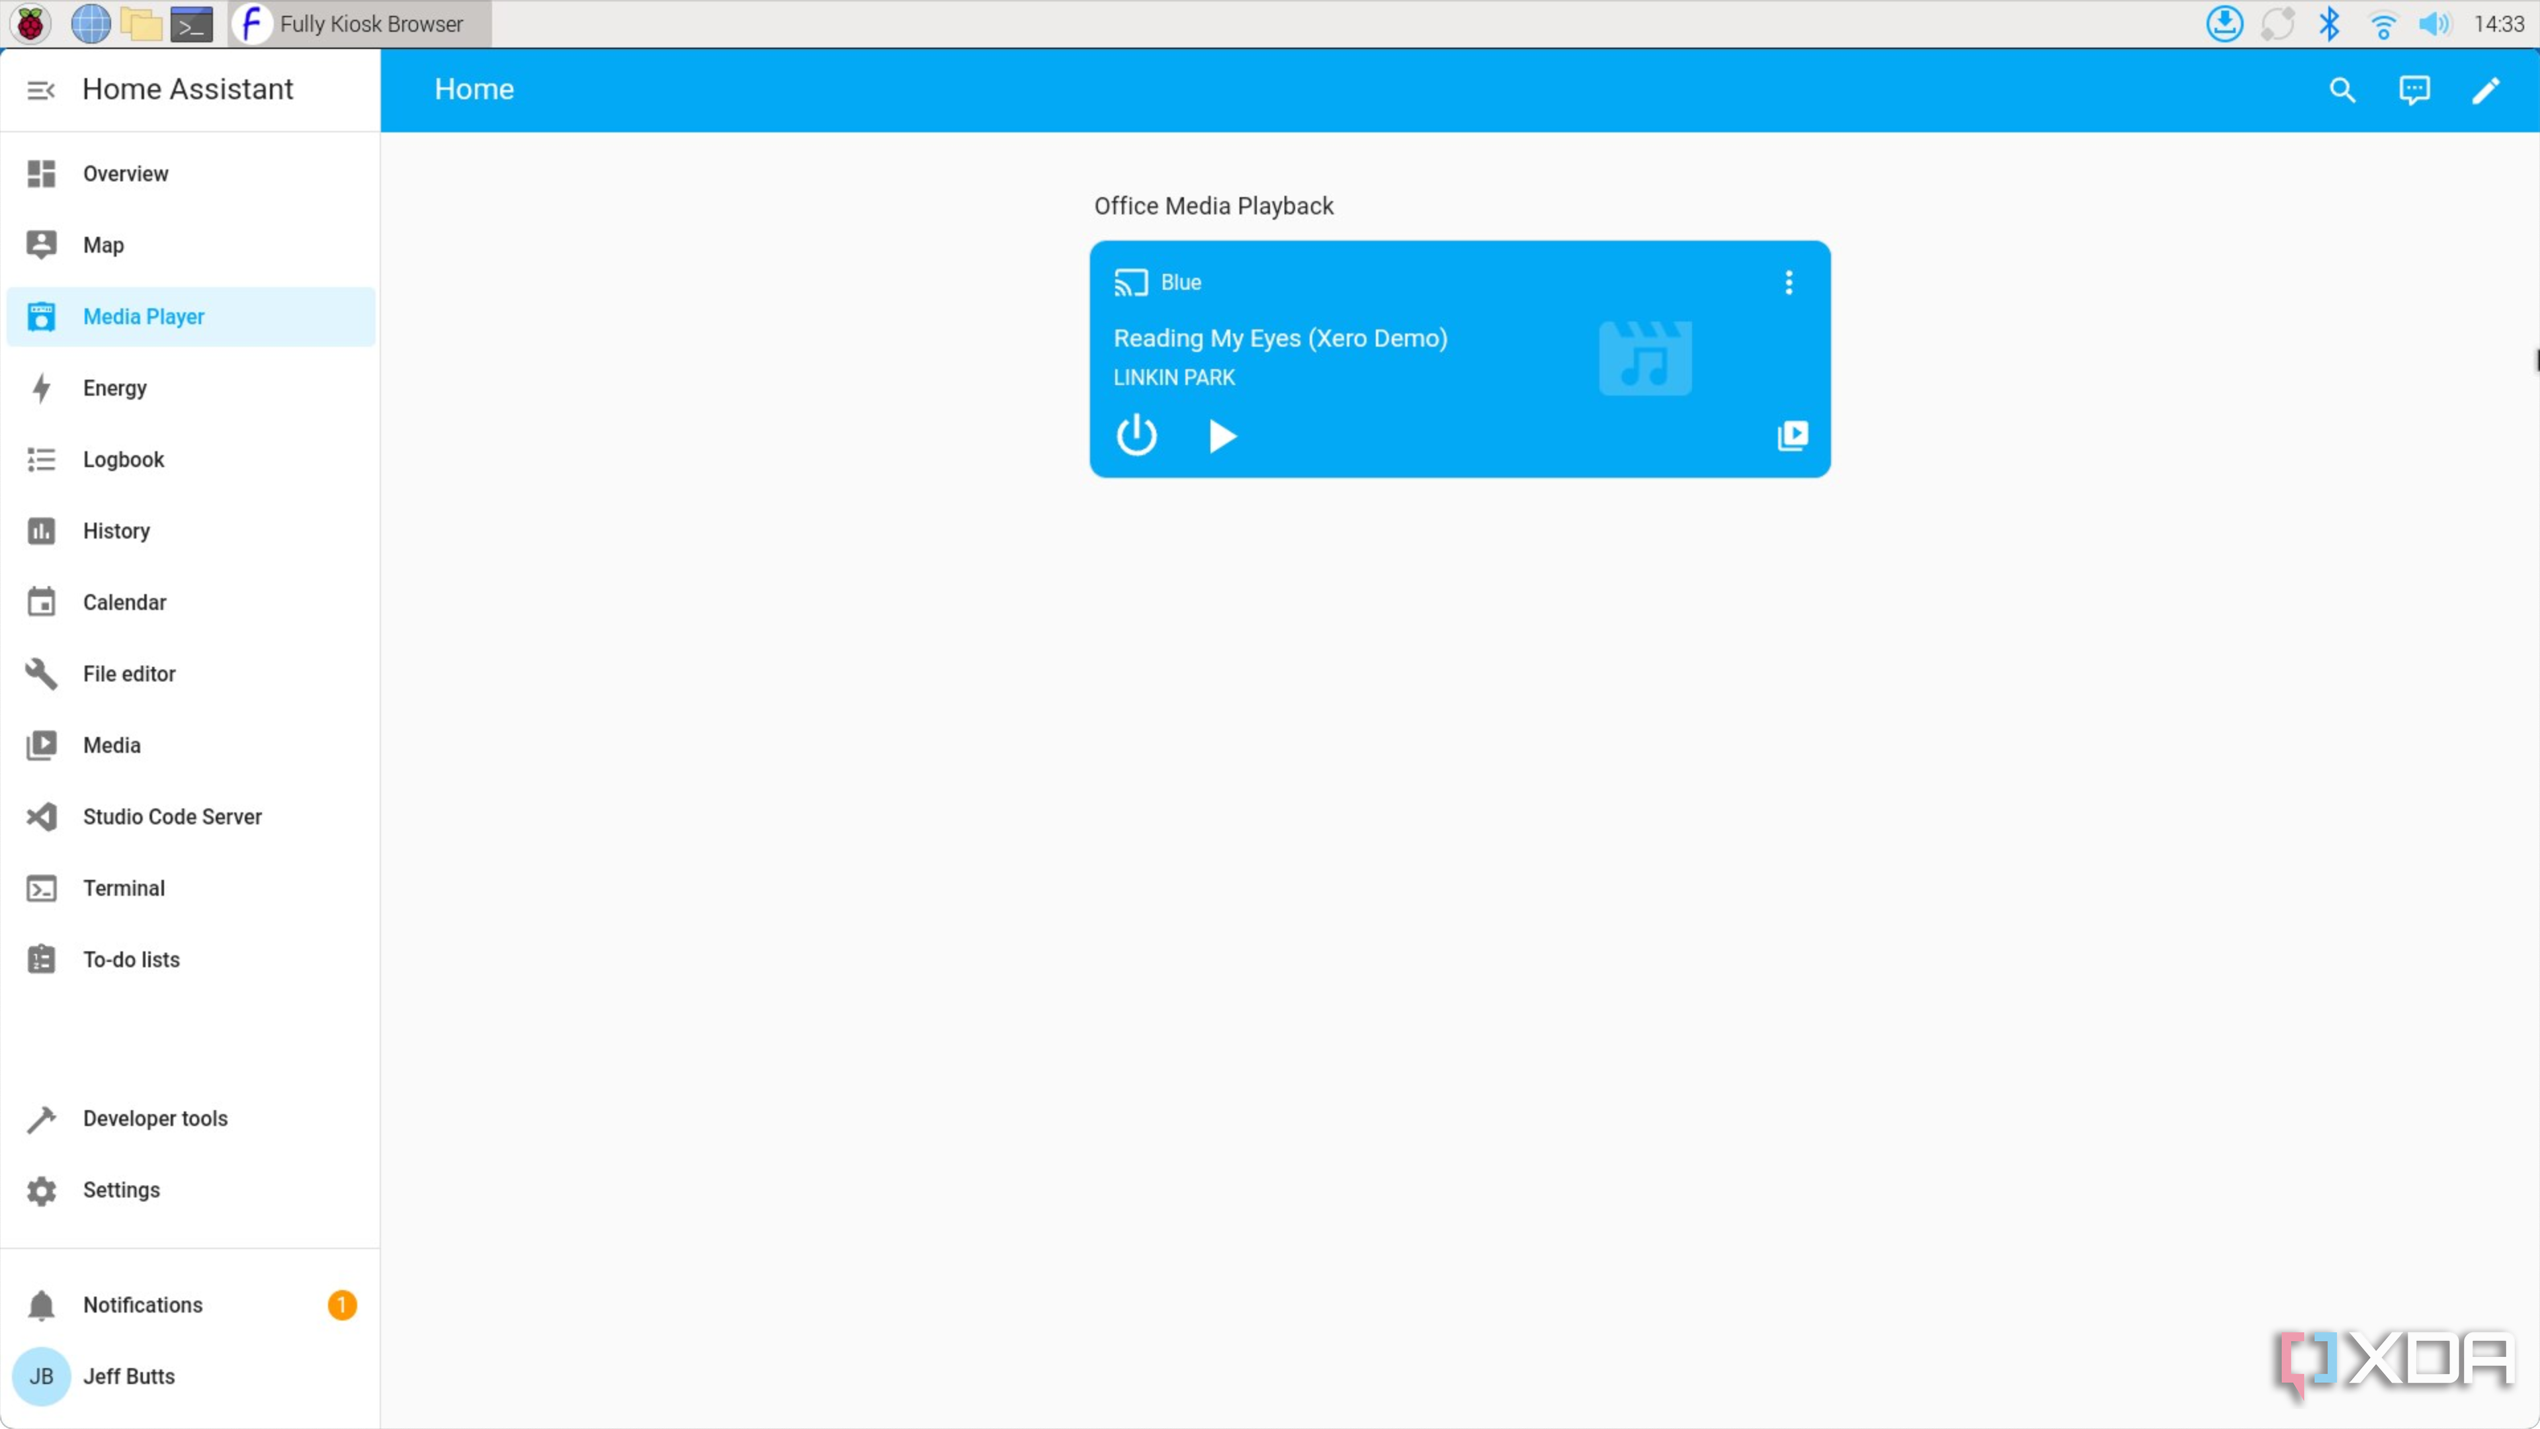Launch the terminal from the taskbar
The height and width of the screenshot is (1429, 2540).
191,24
